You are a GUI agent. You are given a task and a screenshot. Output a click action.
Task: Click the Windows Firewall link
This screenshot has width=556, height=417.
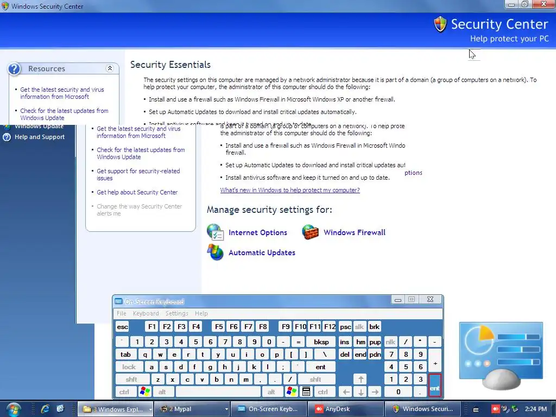[x=354, y=232]
